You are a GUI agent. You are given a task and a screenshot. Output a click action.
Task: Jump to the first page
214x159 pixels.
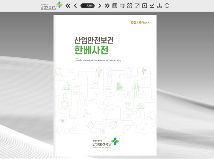[68, 6]
